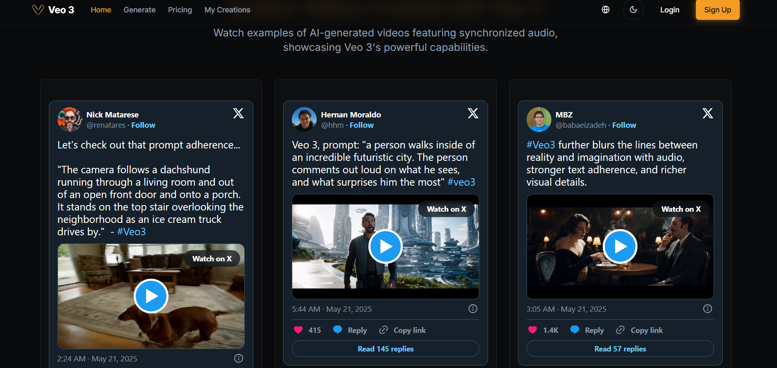Open info icon on MBZ tweet
This screenshot has width=777, height=368.
pos(708,309)
